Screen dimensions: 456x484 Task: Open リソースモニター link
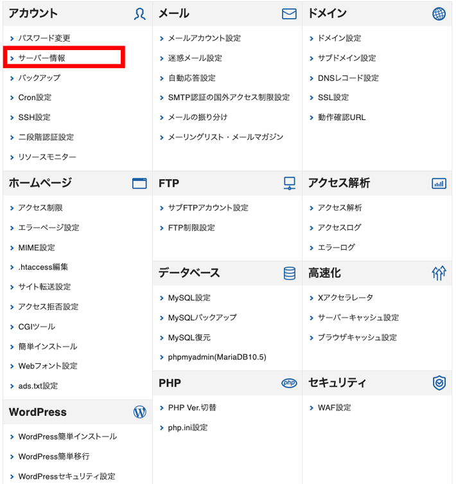tap(47, 157)
